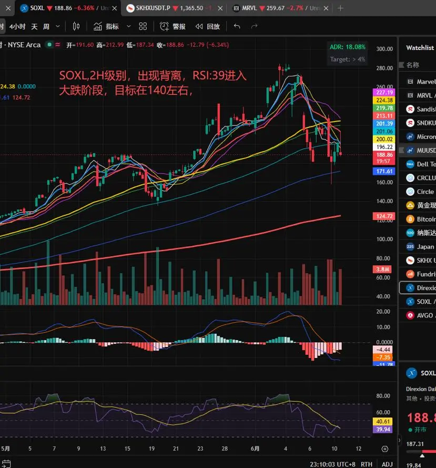Image resolution: width=436 pixels, height=468 pixels.
Task: Sort watchlist by name column (名称)
Action: coord(413,65)
